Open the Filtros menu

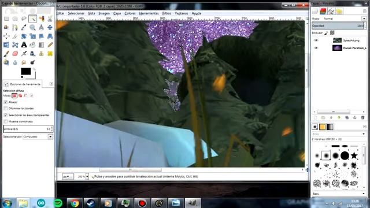coord(166,13)
